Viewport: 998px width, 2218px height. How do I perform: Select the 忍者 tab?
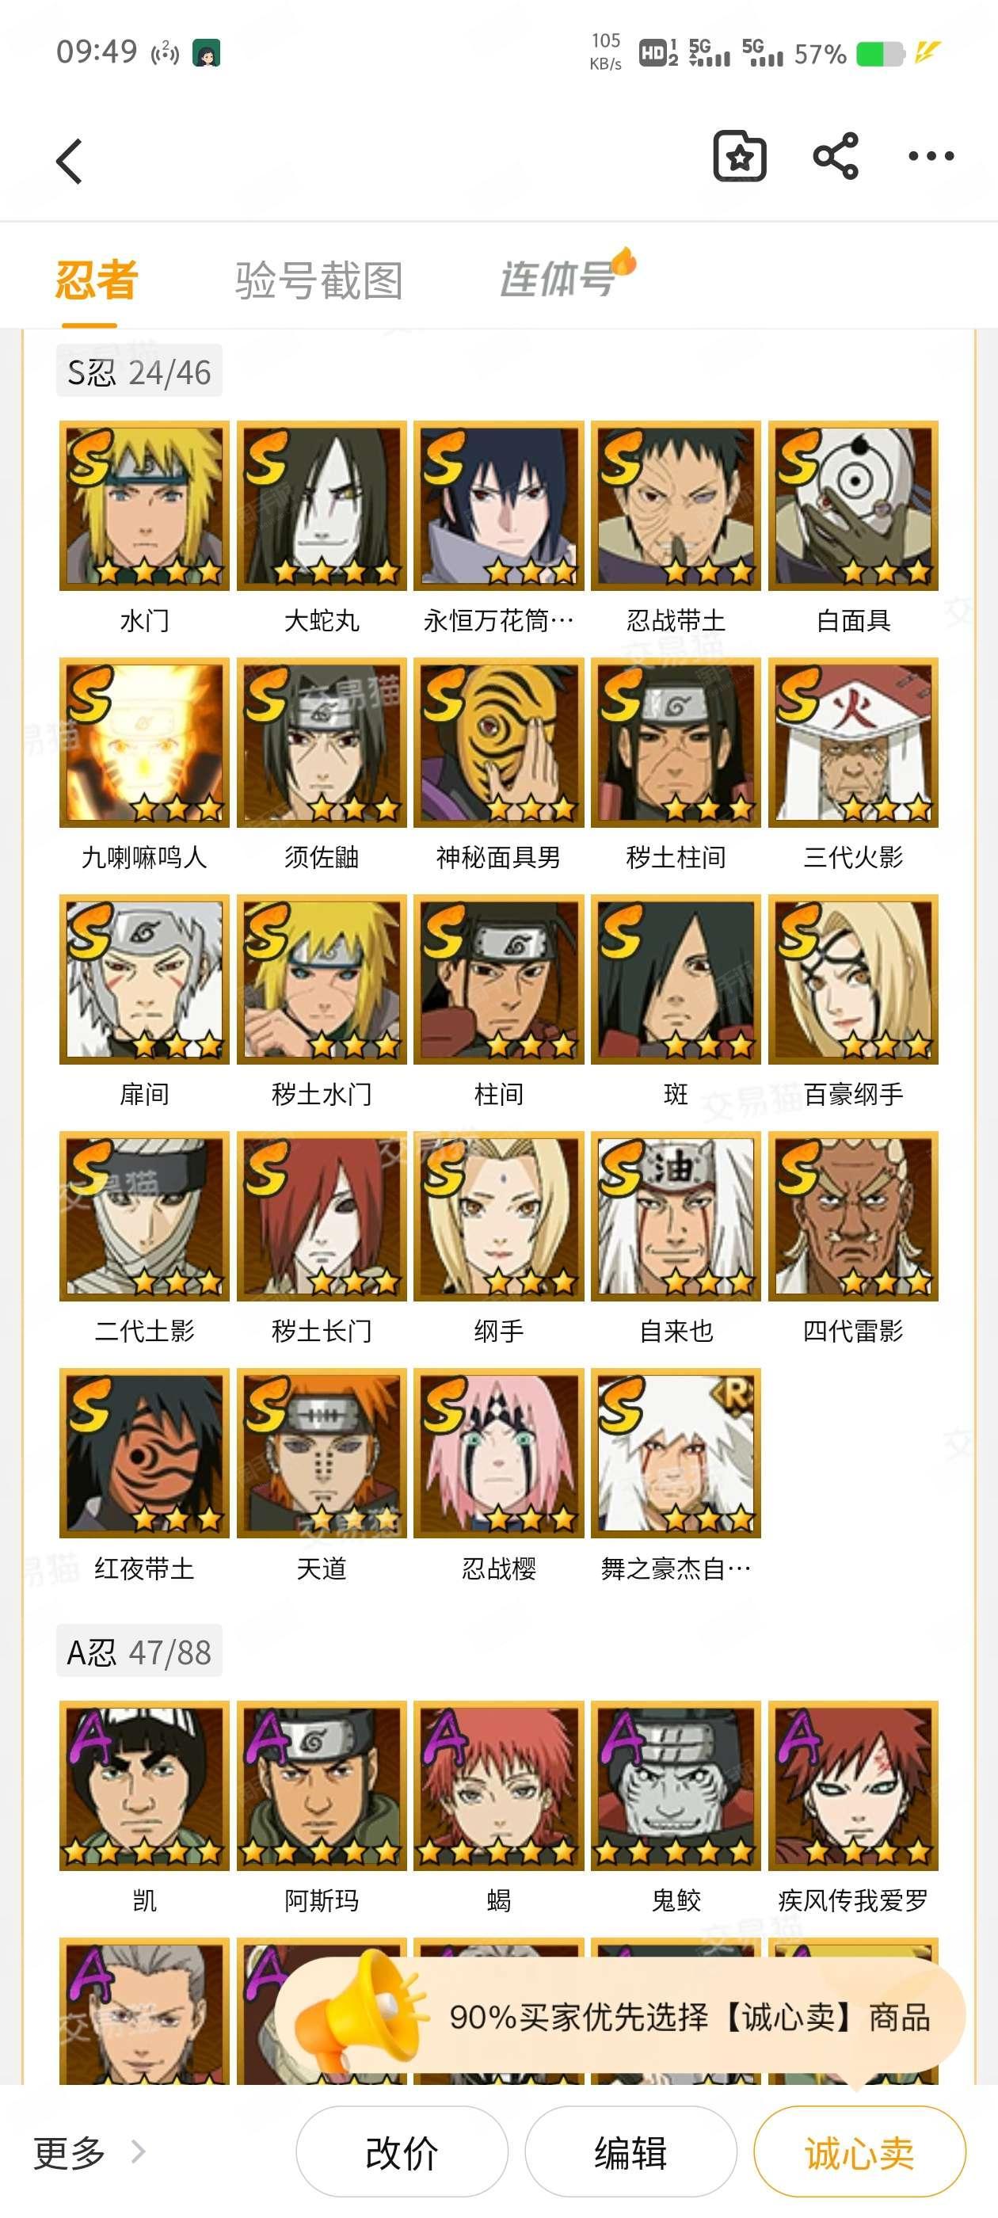[97, 280]
